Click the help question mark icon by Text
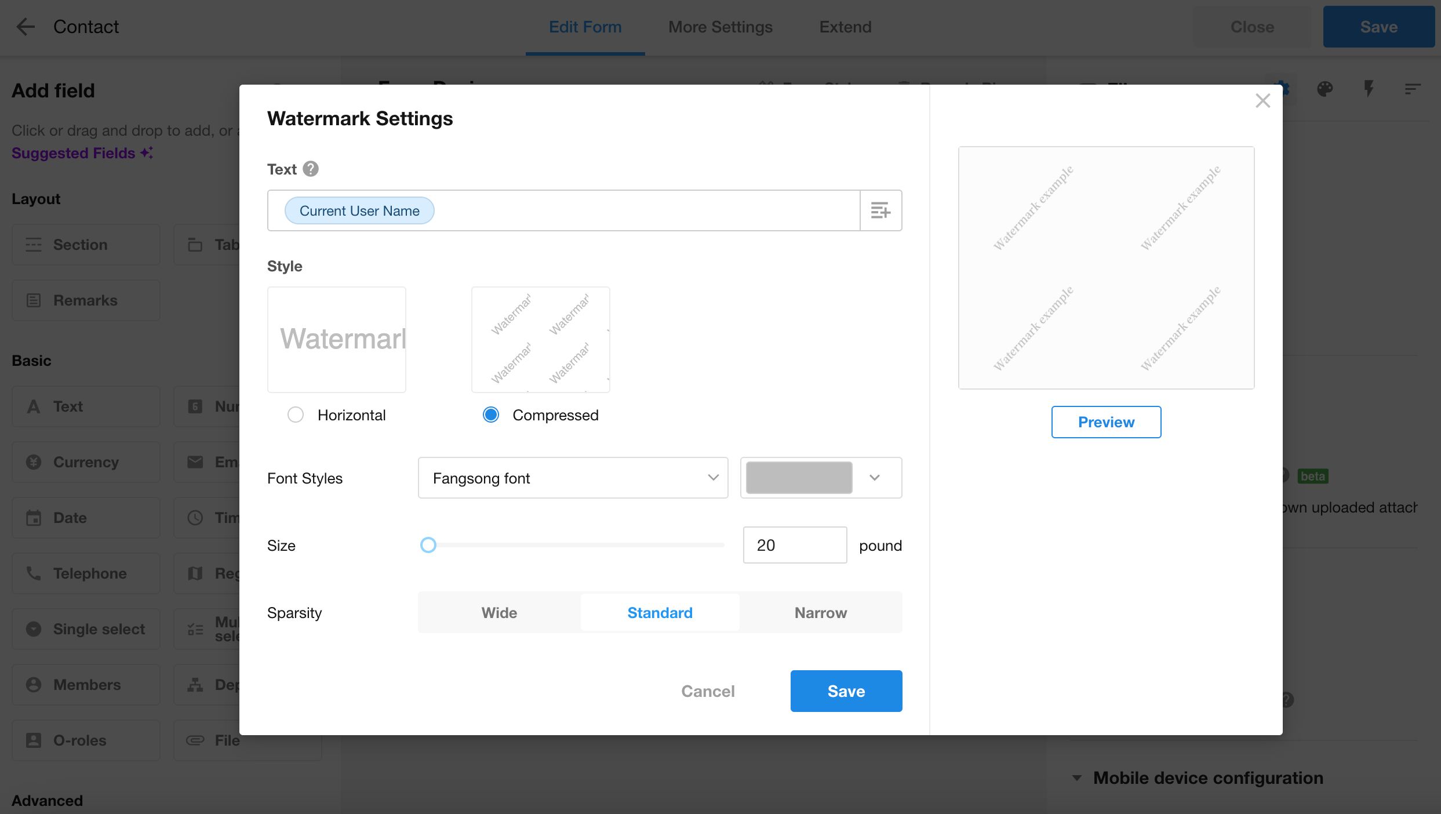 (310, 169)
